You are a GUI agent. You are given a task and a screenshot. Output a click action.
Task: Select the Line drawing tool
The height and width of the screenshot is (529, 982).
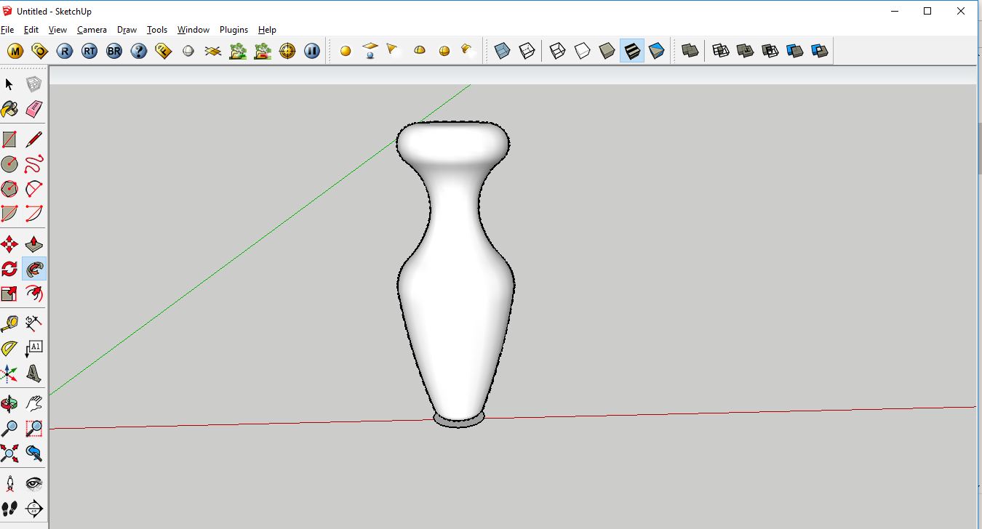pyautogui.click(x=34, y=139)
